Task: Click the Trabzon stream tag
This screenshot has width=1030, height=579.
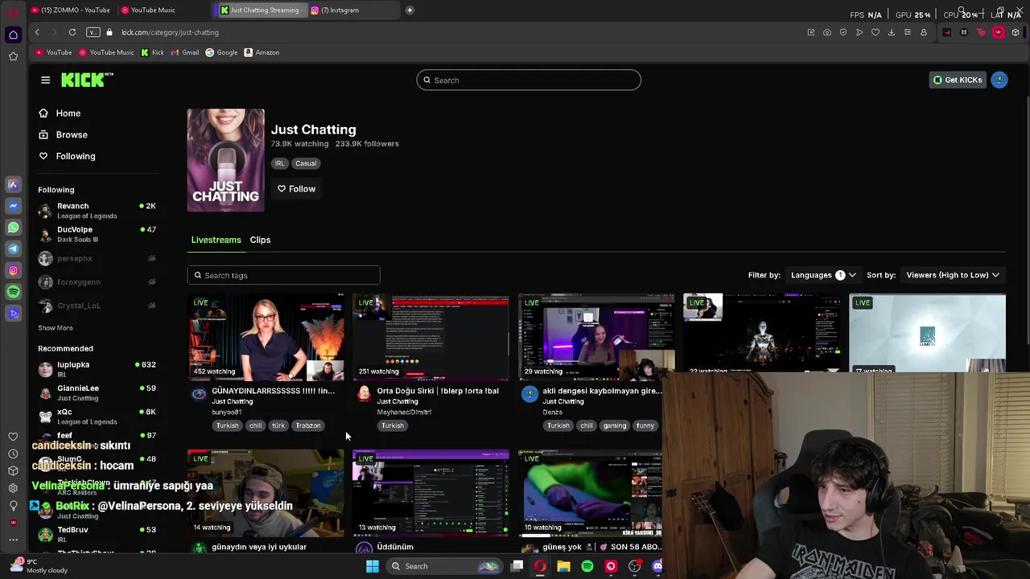Action: tap(308, 425)
